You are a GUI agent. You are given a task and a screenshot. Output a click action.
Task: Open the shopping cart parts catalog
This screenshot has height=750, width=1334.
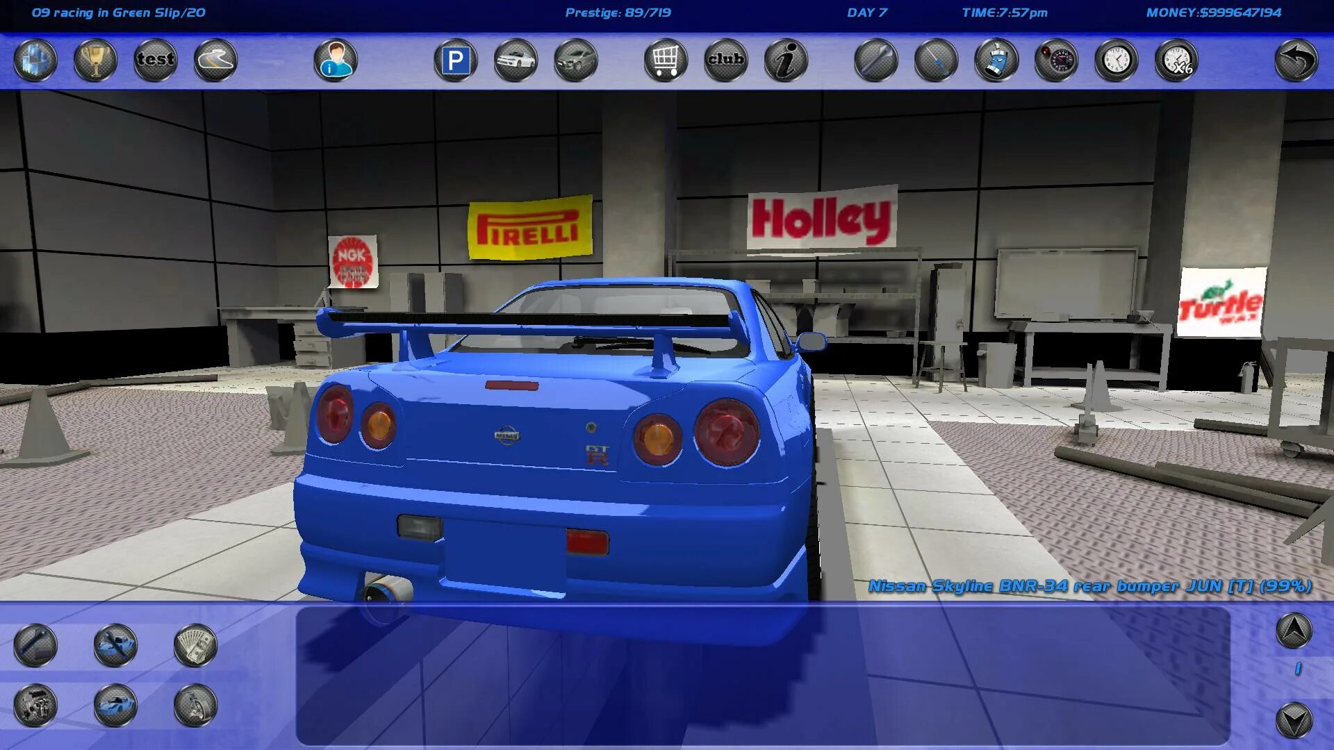[x=666, y=60]
